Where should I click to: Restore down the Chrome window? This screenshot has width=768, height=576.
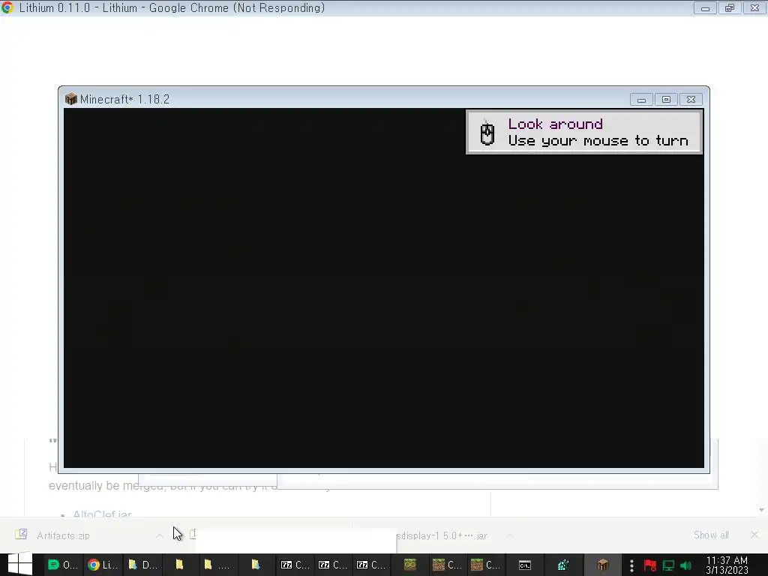(730, 7)
